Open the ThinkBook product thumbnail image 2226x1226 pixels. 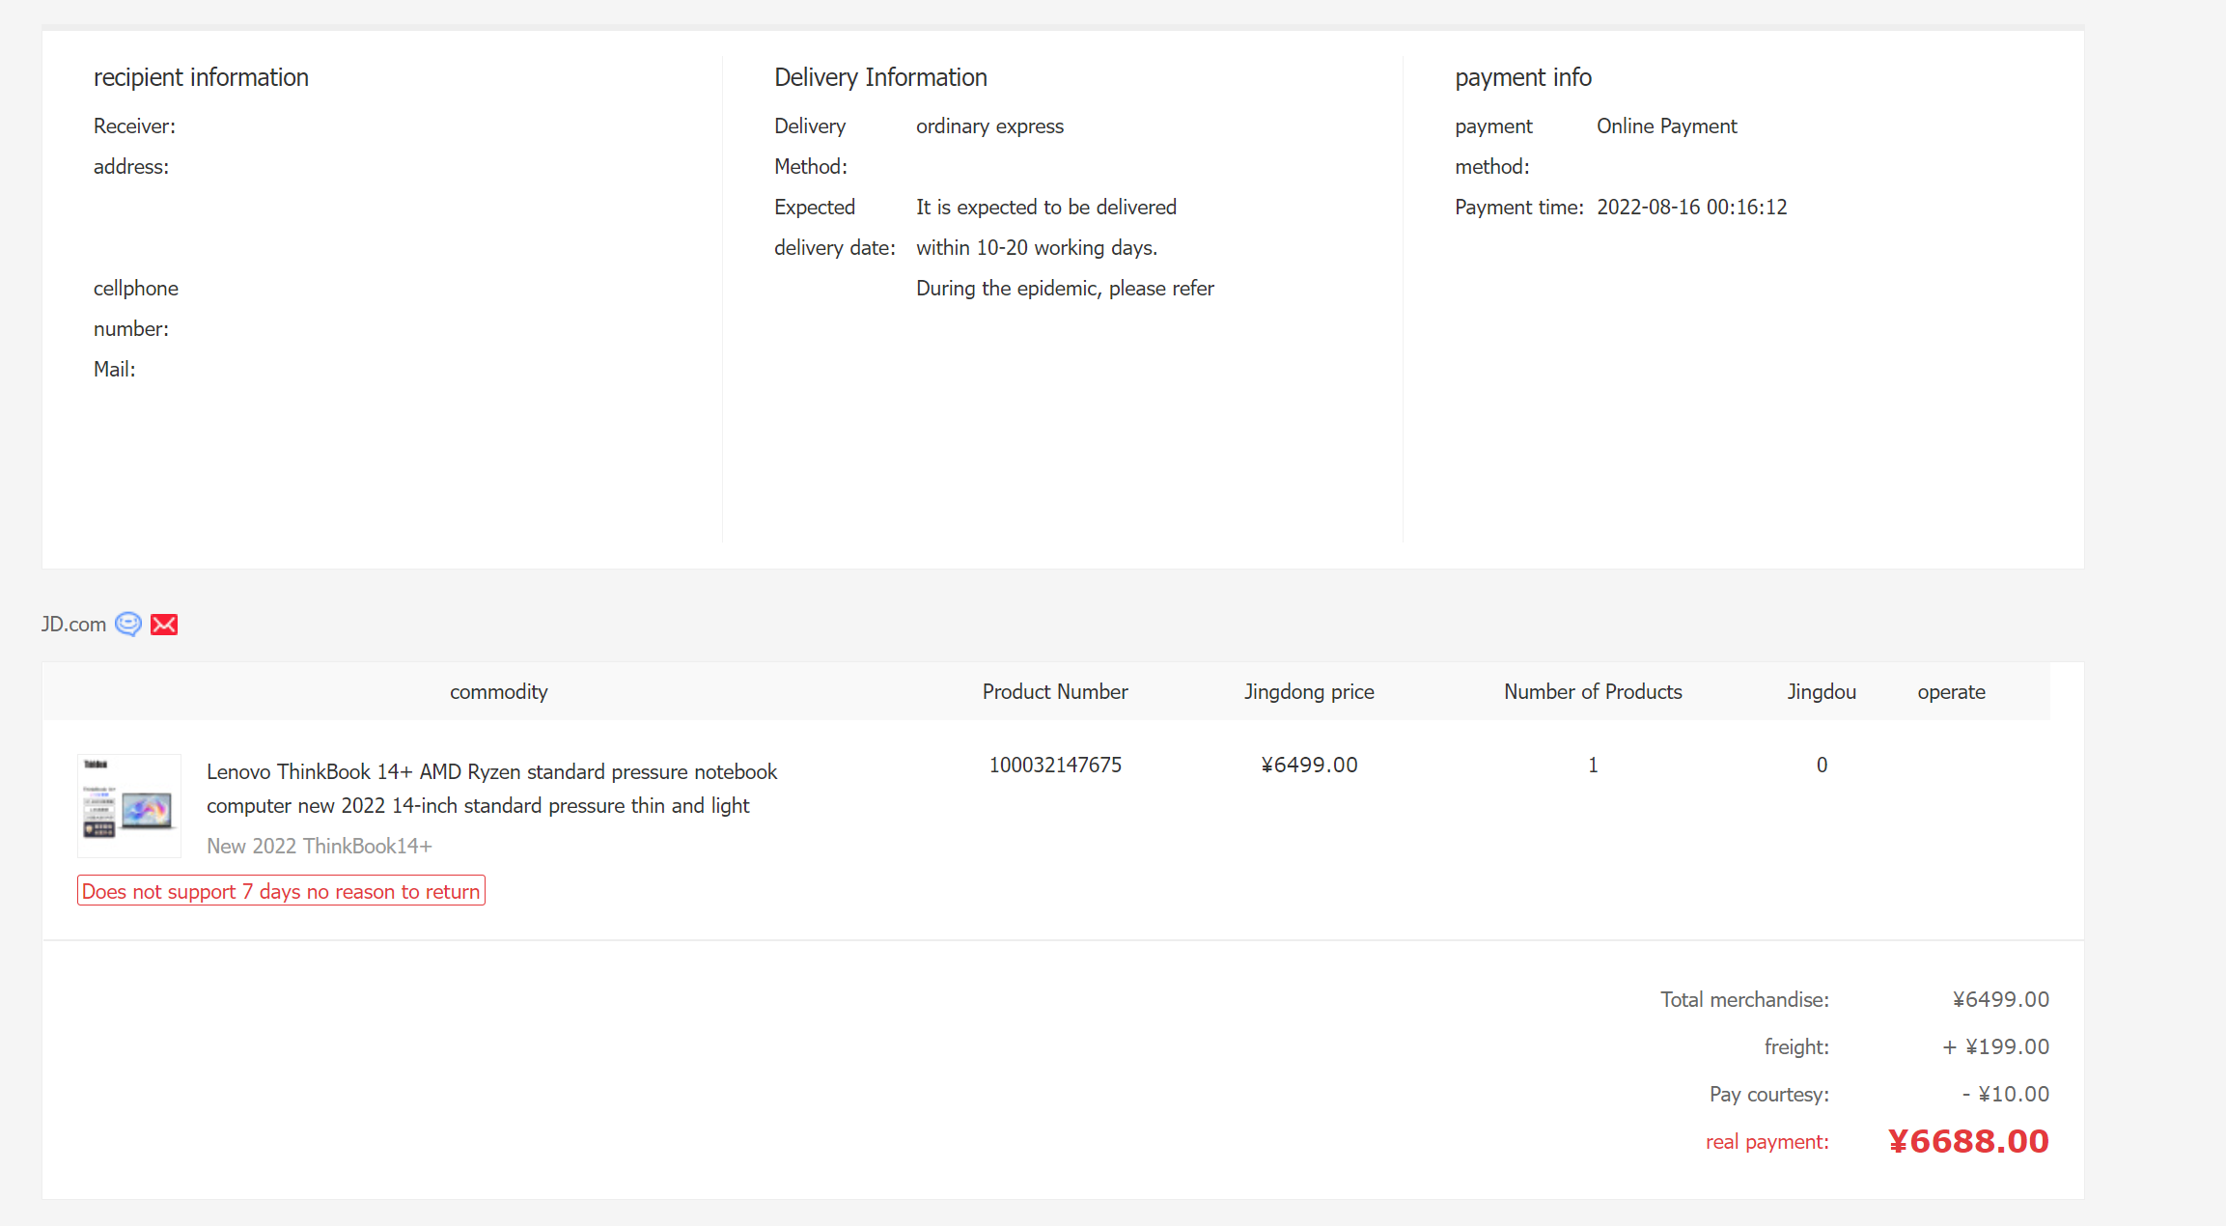[x=129, y=806]
